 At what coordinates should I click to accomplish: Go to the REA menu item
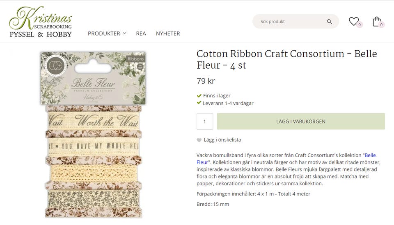[141, 34]
